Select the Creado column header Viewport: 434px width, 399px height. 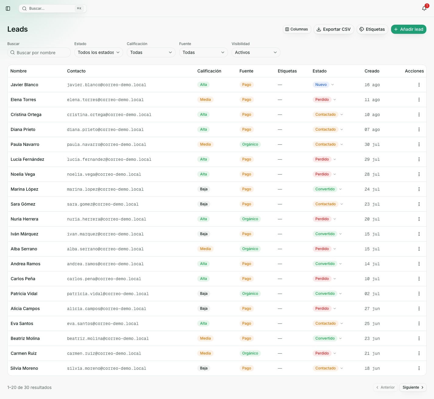point(372,71)
